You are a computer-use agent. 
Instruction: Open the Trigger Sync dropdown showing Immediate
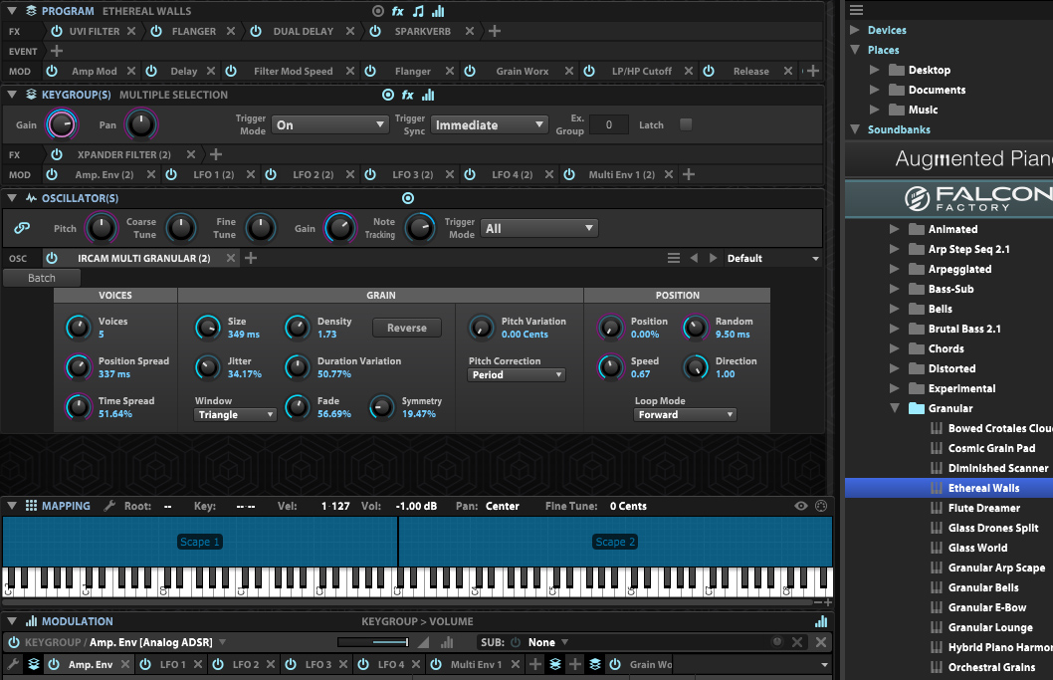click(490, 125)
